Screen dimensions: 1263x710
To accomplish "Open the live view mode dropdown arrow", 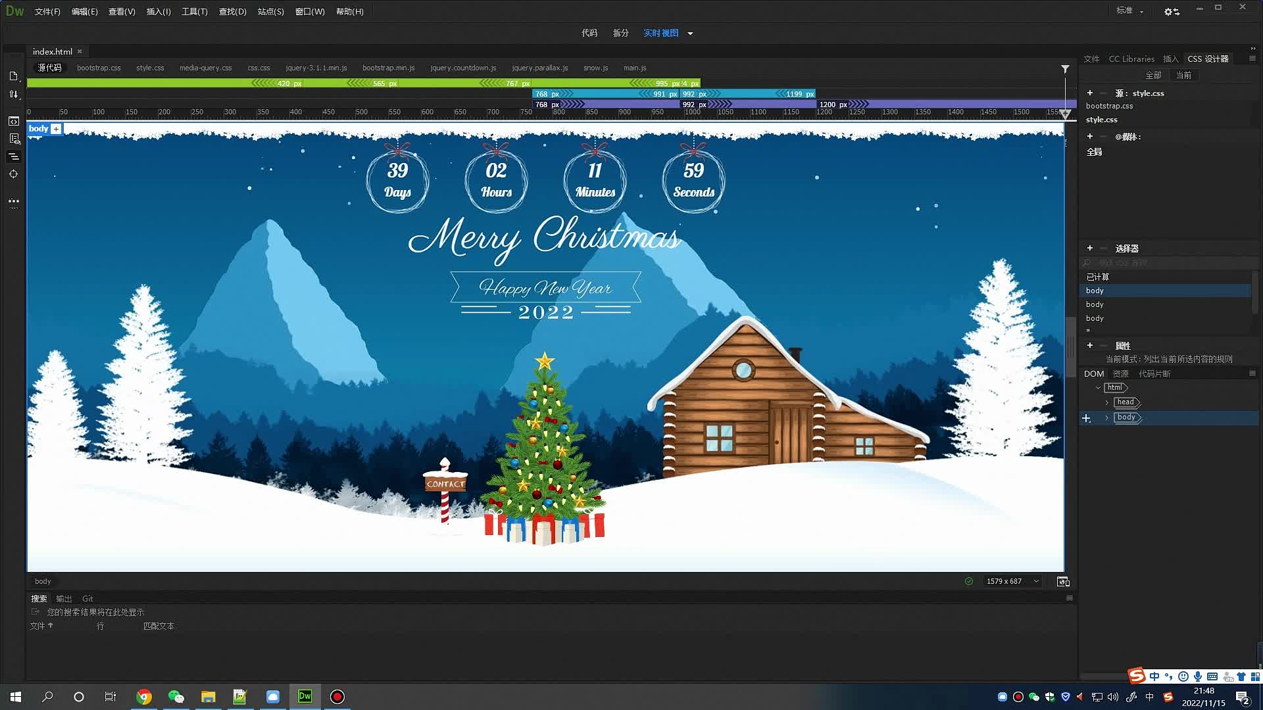I will pyautogui.click(x=690, y=34).
